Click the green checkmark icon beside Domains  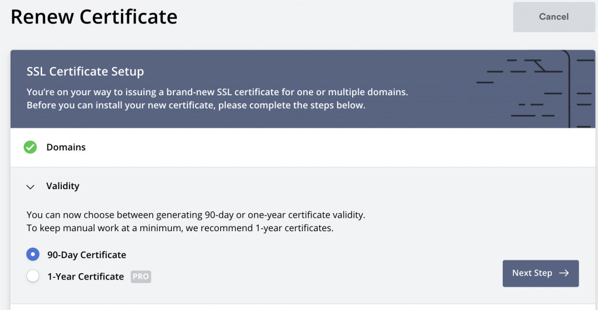click(x=30, y=148)
